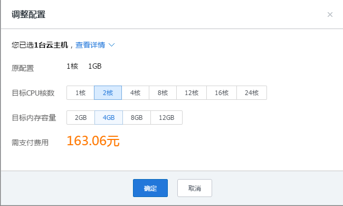
Task: Close the 调整配置 dialog with X icon
Action: point(330,15)
